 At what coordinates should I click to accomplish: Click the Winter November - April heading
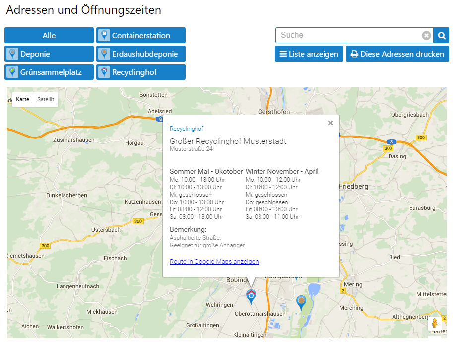pyautogui.click(x=282, y=171)
